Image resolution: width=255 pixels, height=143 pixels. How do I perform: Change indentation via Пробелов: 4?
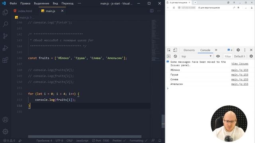(x=44, y=141)
